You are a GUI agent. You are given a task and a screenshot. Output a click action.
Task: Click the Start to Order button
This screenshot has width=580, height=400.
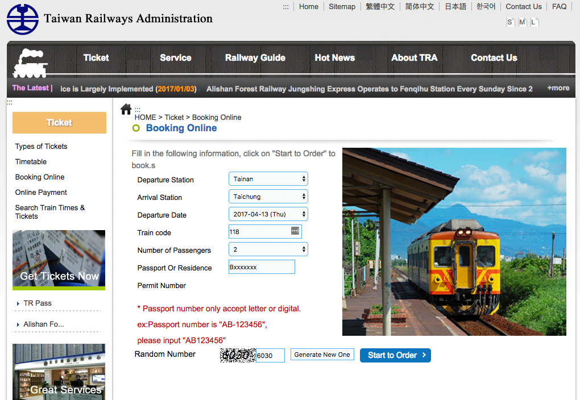coord(395,355)
